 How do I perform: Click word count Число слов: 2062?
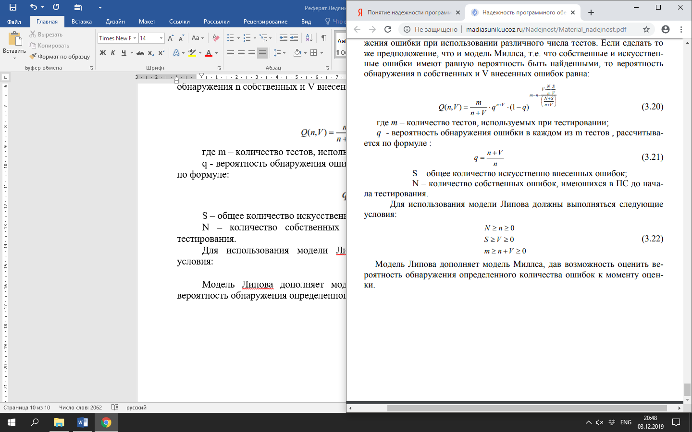[80, 408]
